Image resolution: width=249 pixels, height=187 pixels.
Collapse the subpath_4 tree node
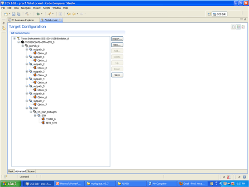27,79
